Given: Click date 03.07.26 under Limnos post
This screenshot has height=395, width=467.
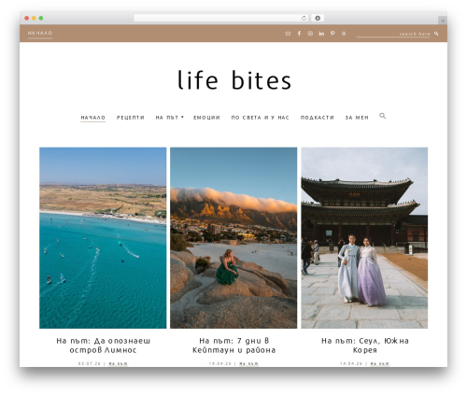Looking at the screenshot, I should 90,363.
